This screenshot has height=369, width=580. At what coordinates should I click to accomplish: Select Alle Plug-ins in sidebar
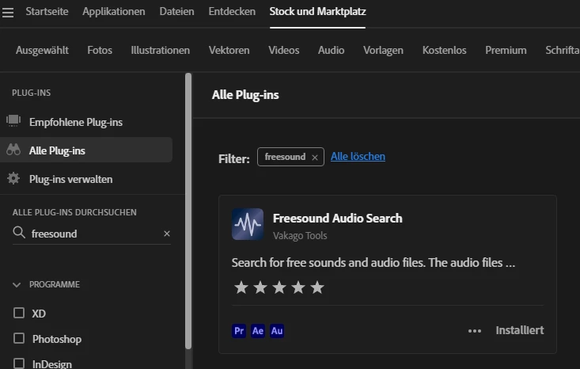pyautogui.click(x=86, y=150)
